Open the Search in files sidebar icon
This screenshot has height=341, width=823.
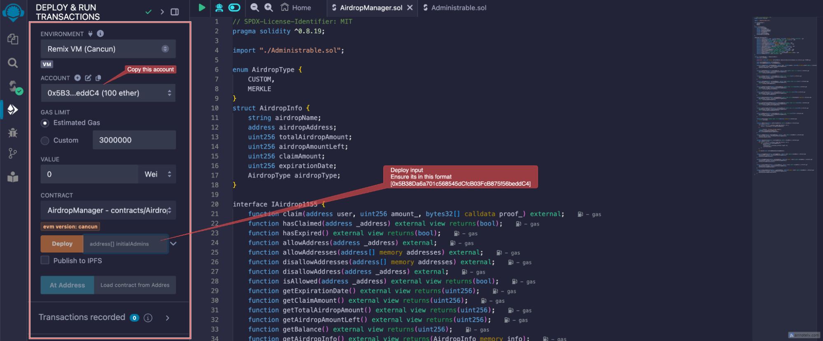pos(13,63)
